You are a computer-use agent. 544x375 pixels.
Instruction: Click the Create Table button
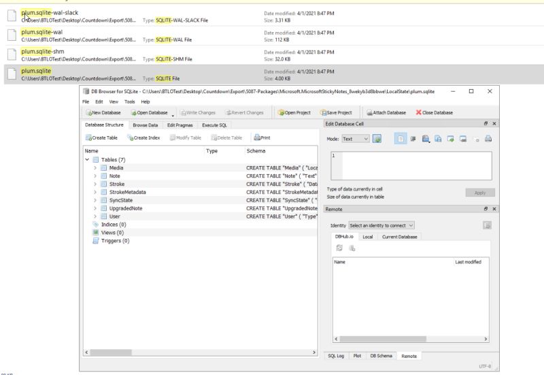tap(101, 138)
